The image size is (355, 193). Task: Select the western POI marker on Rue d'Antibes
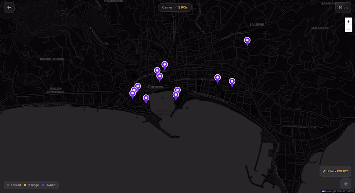coord(218,79)
